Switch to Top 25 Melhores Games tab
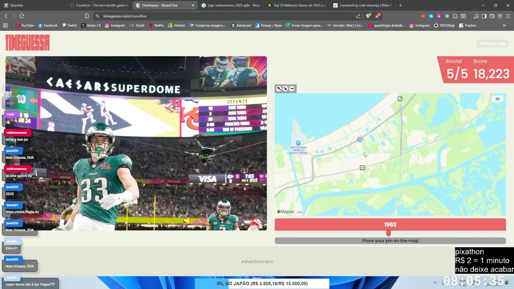 [x=296, y=5]
